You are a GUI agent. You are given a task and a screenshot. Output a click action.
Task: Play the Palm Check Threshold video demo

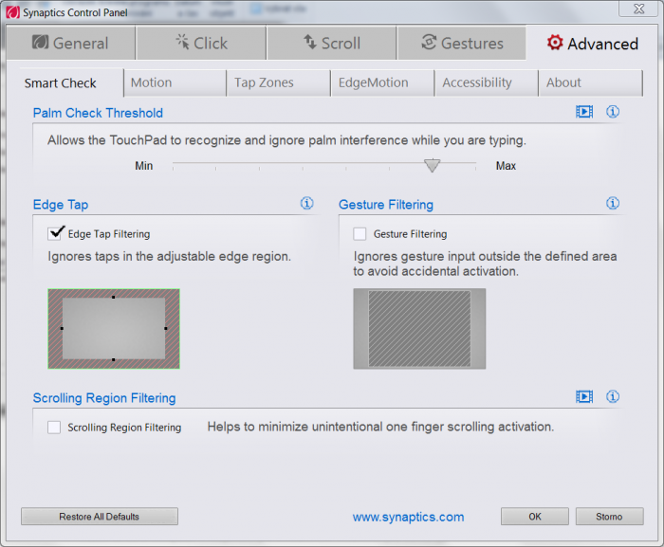(584, 112)
